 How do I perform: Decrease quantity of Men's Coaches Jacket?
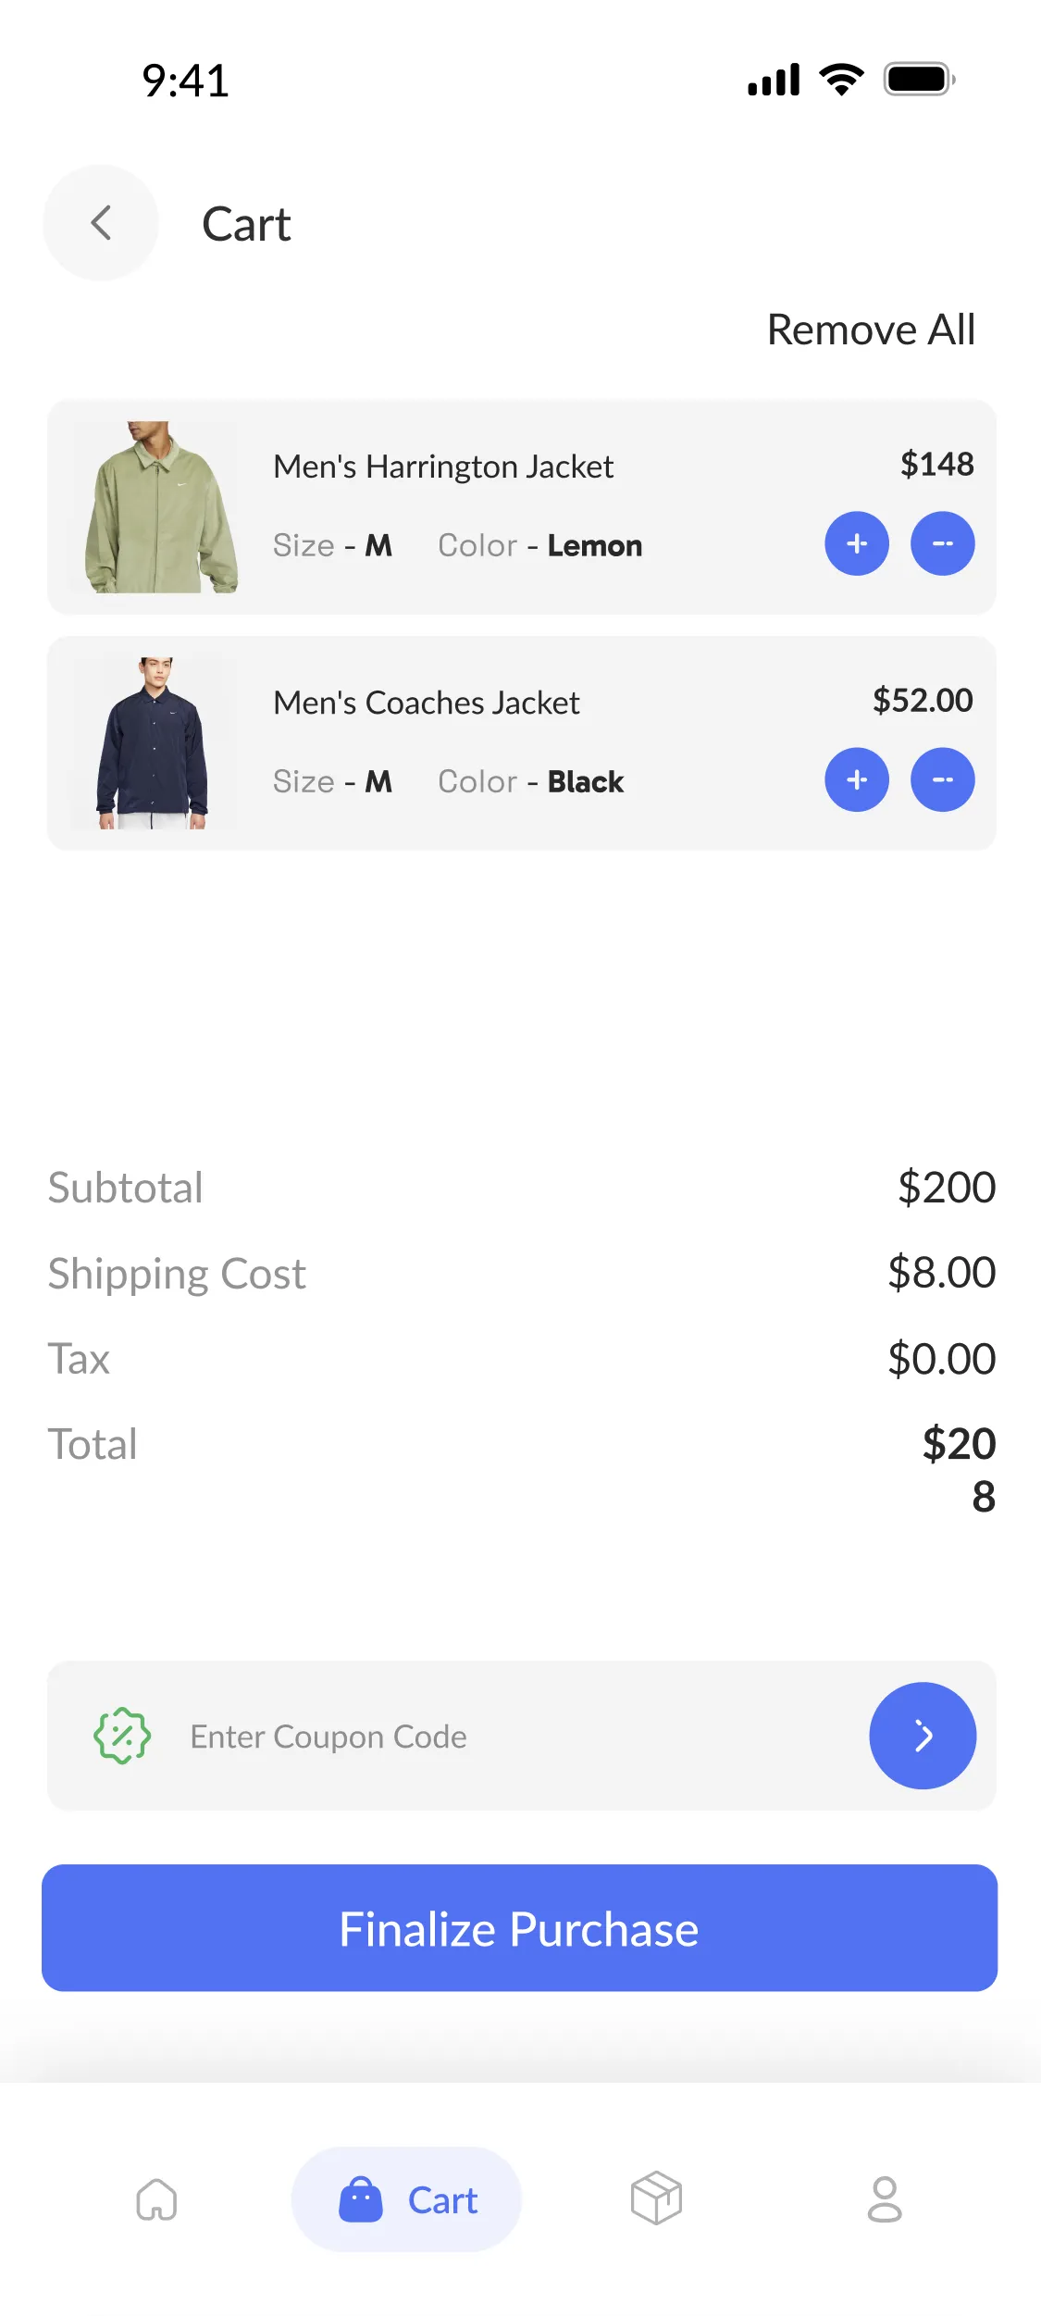tap(942, 779)
